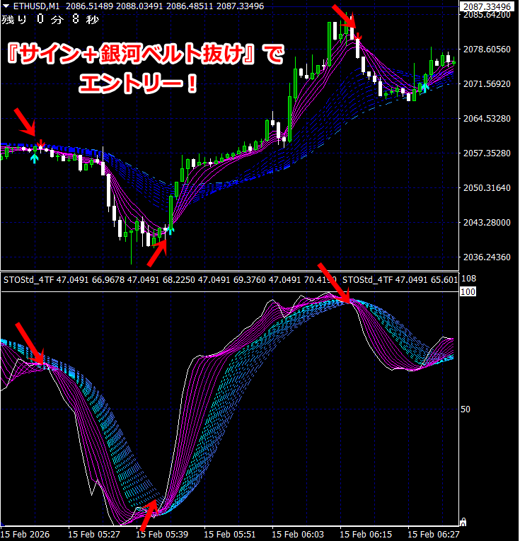Click the time axis label 15 Feb 05:51
The width and height of the screenshot is (520, 541).
[x=230, y=535]
